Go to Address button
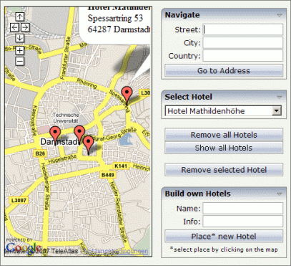Viewport: 291px width, 266px height. [224, 70]
